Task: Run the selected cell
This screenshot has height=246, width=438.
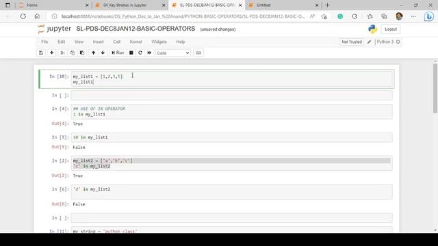Action: [118, 53]
